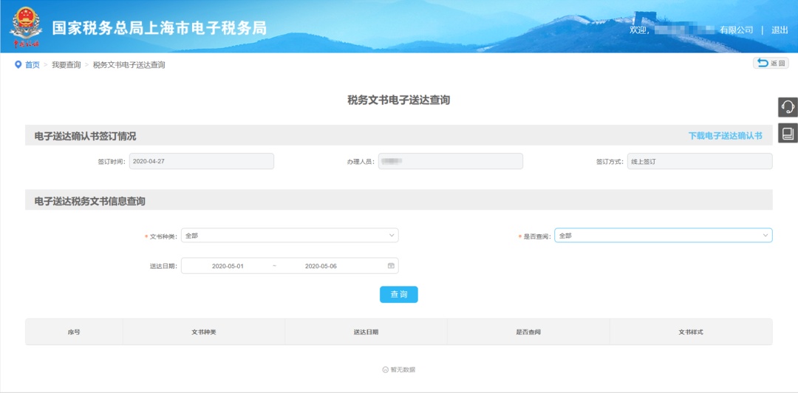Click the 文书种类 column header
The image size is (798, 393).
[x=204, y=332]
